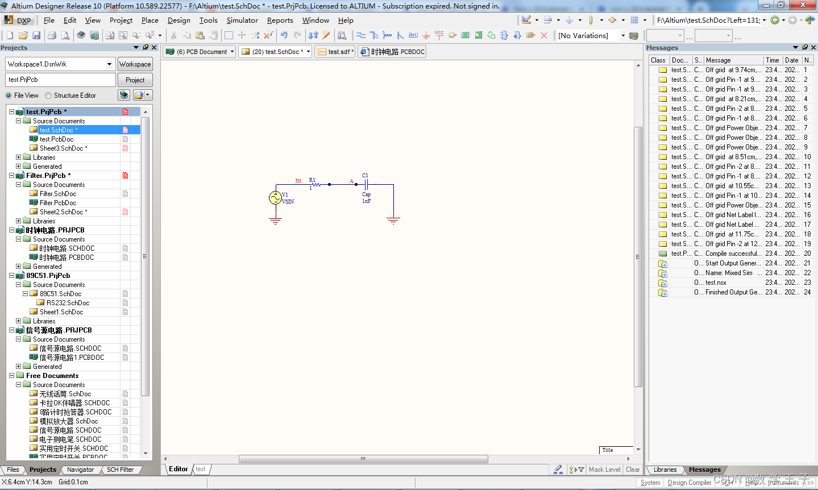Select the VCC power port icon

(x=439, y=35)
